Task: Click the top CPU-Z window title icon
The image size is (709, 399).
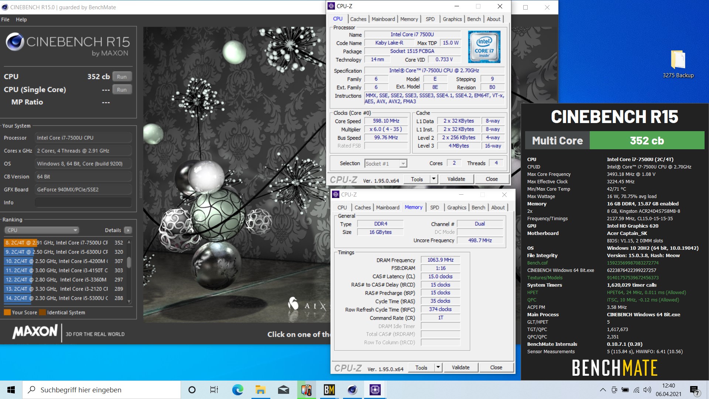Action: pos(331,6)
